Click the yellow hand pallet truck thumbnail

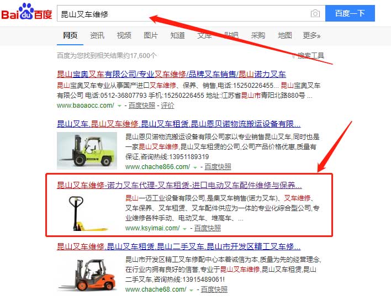87,213
